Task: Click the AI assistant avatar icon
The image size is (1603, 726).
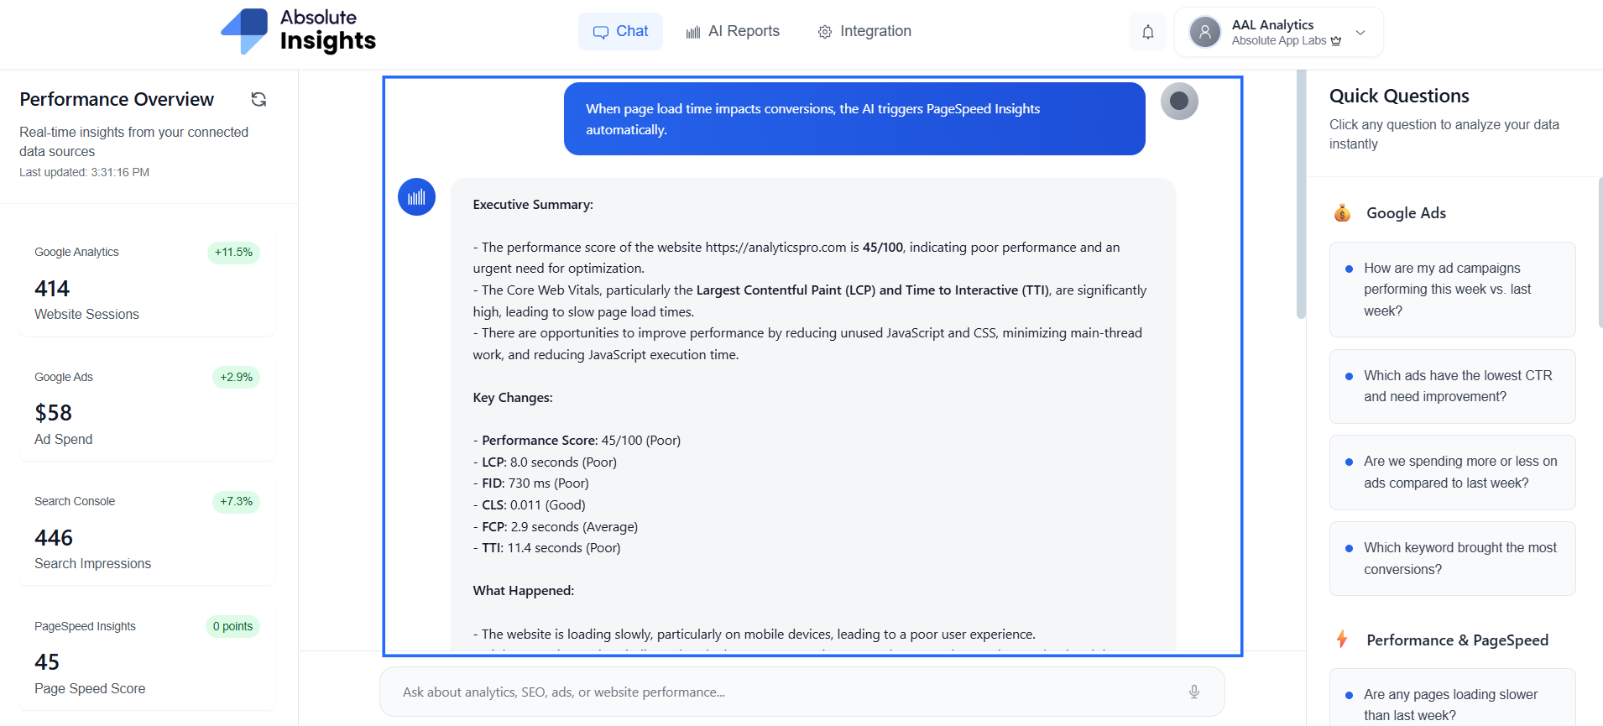Action: point(416,197)
